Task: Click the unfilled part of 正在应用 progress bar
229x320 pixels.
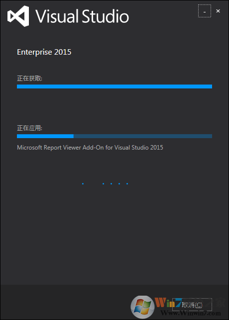Action: click(x=143, y=136)
